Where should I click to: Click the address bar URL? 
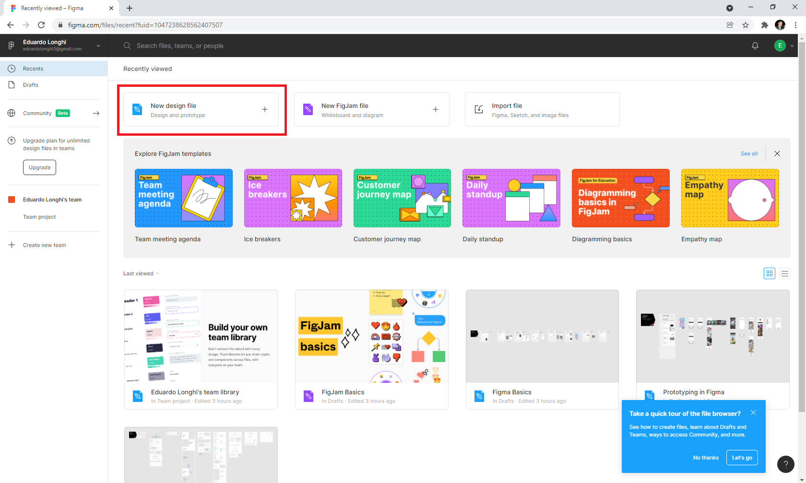pos(145,25)
